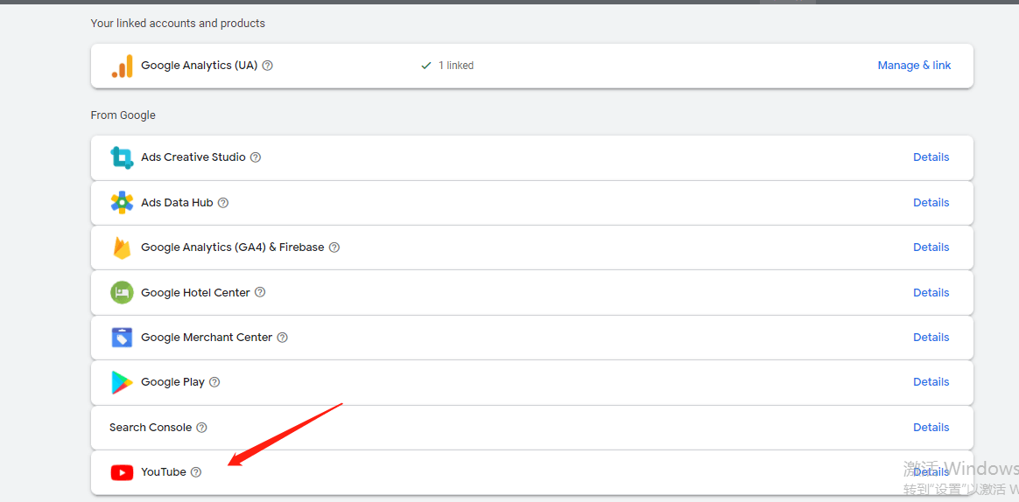Click the Google Merchant Center icon
The image size is (1019, 502).
pyautogui.click(x=122, y=338)
